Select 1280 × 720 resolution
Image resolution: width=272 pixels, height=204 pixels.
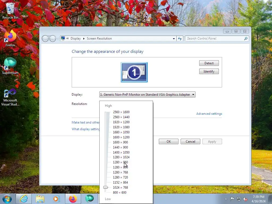120,177
